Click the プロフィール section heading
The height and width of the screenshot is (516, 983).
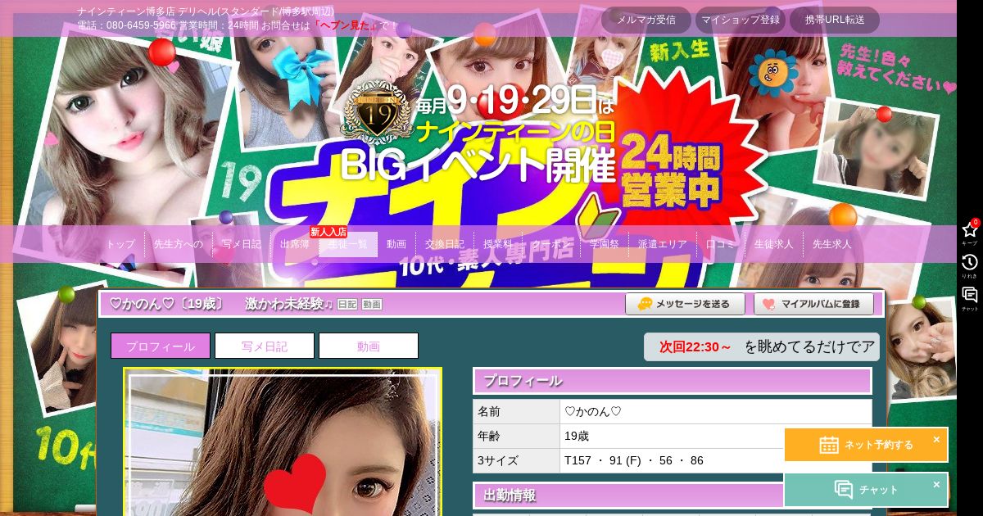pos(672,381)
